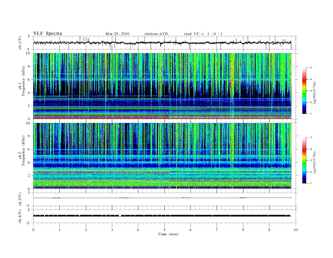Select the "start UT = 1 : 0 : 1" text
This screenshot has height=258, width=333.
[203, 34]
